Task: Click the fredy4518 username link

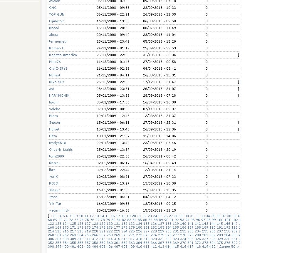Action: 57,143
